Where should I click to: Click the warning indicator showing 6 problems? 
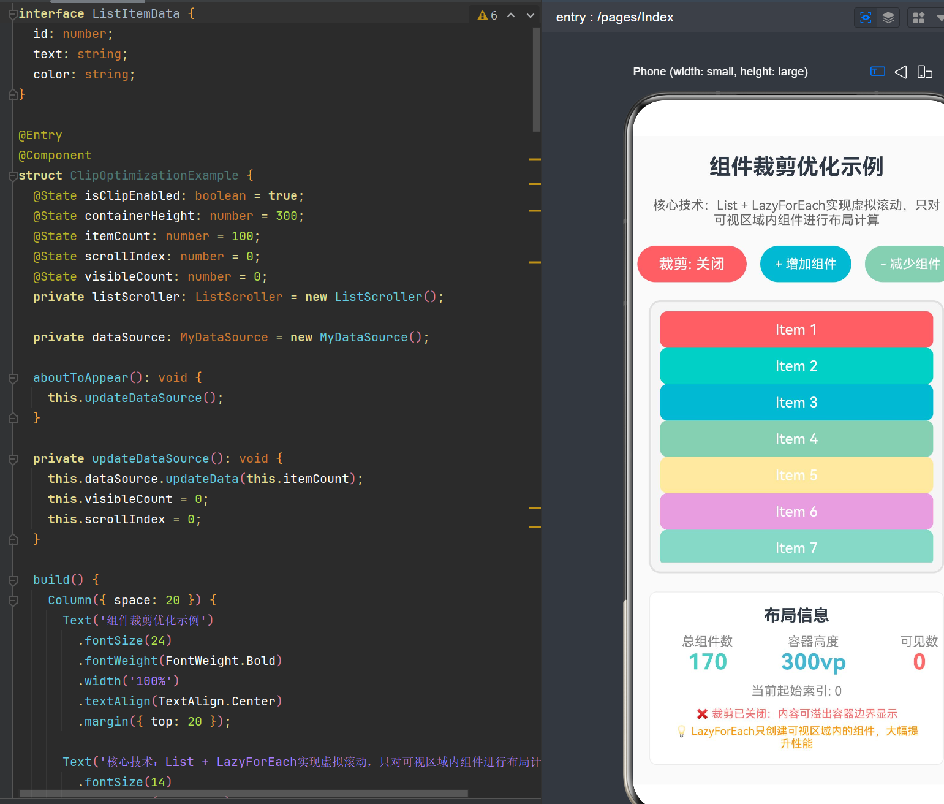488,15
